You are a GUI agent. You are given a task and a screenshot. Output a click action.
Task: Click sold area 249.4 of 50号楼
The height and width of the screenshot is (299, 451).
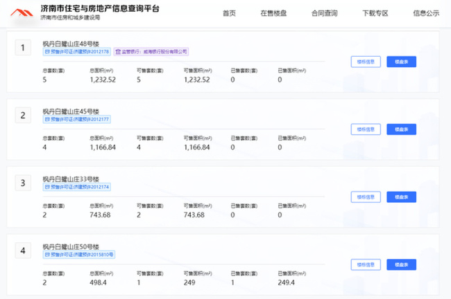pos(286,282)
